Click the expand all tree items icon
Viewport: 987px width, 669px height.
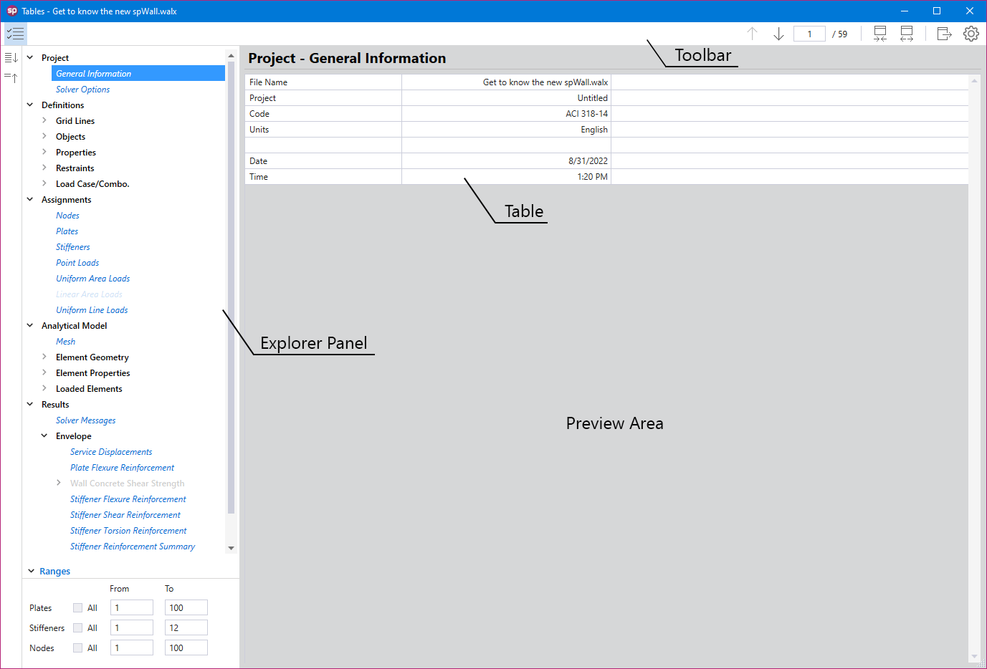click(11, 57)
